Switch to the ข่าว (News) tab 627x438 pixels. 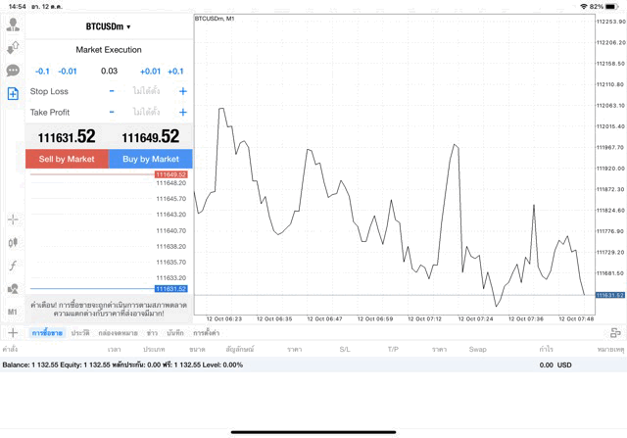[152, 334]
